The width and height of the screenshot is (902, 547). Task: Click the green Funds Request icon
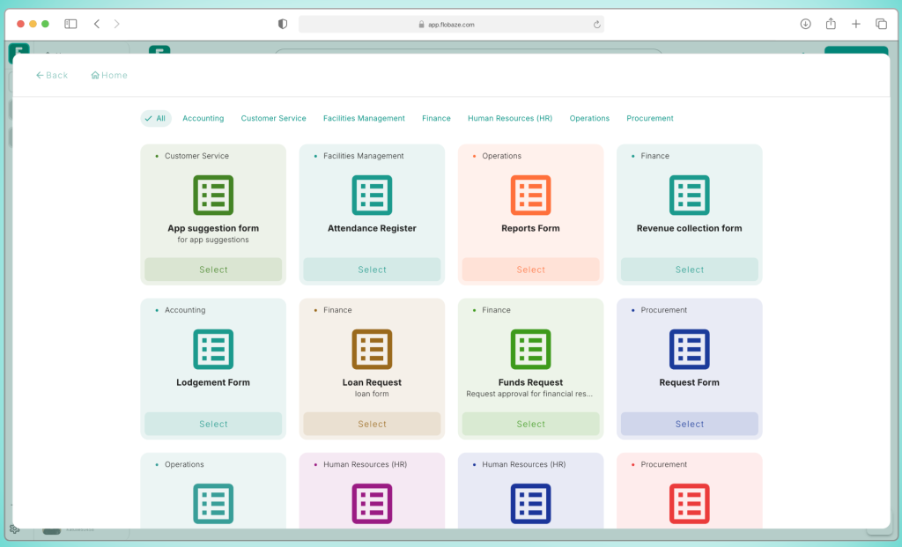point(530,349)
